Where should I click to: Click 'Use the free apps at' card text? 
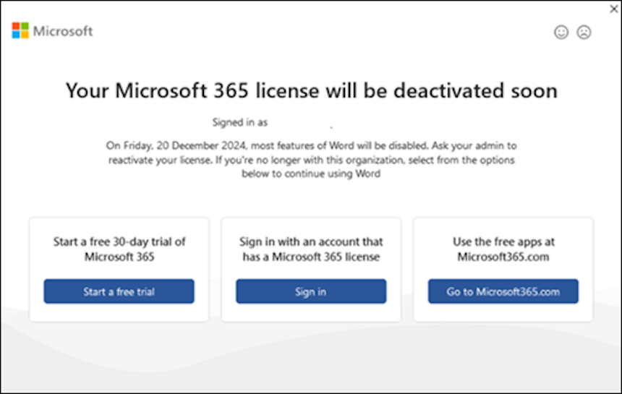point(503,241)
